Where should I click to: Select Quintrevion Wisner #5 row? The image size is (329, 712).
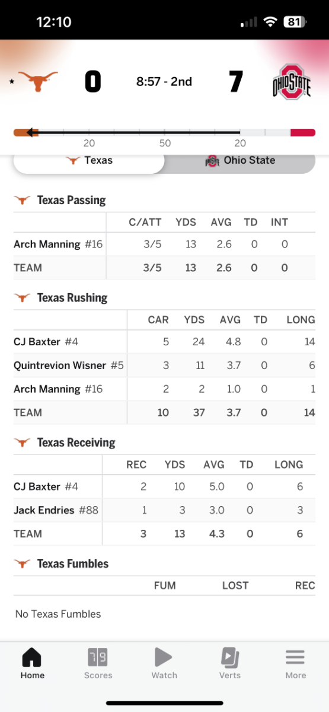[x=164, y=365]
